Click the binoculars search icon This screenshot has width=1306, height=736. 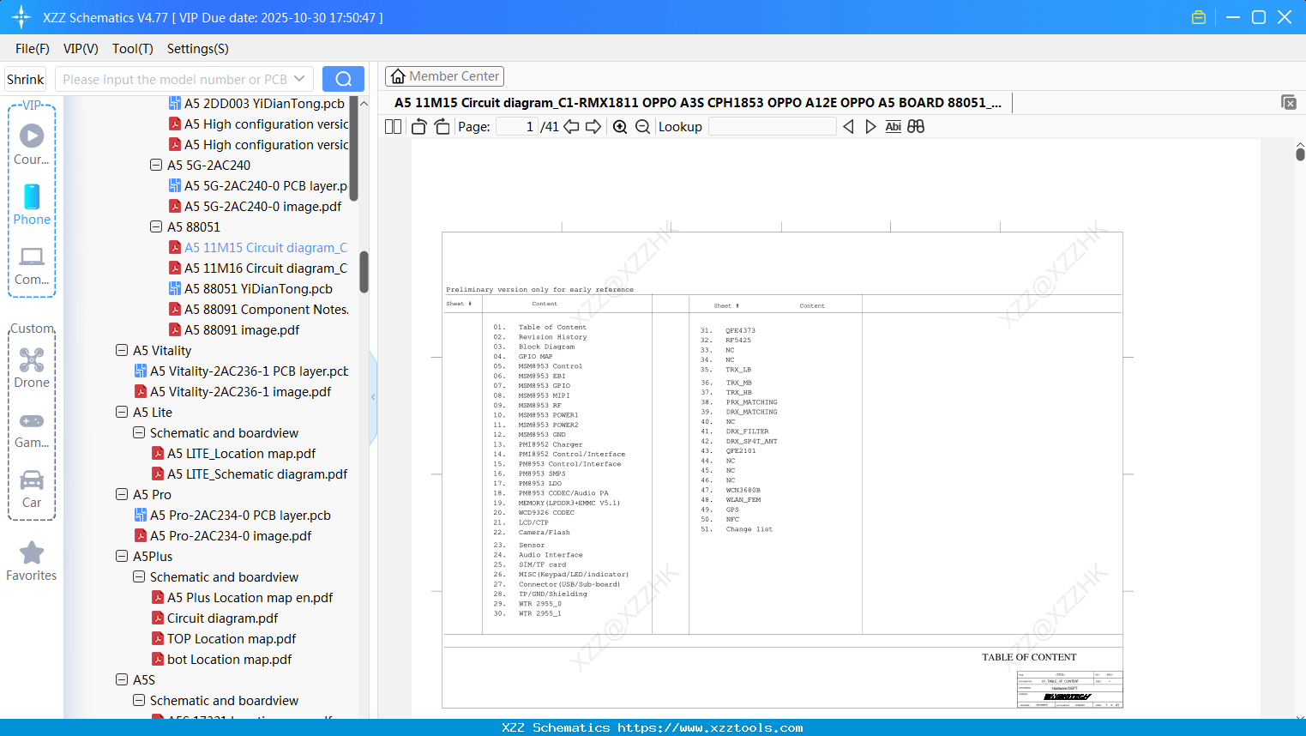tap(916, 127)
